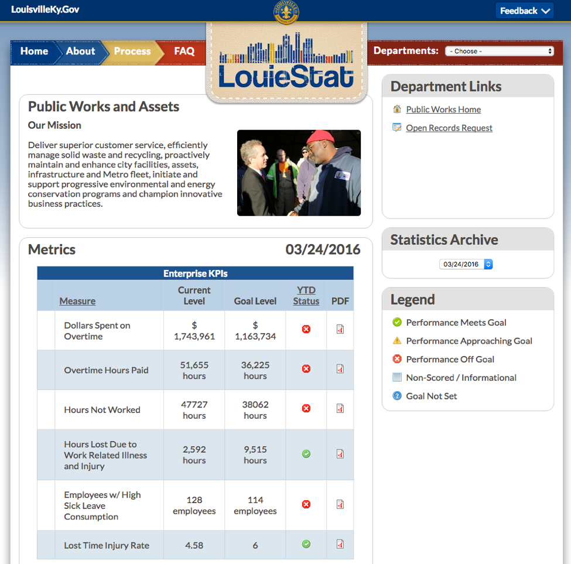Click red status icon for Dollars Spent on Overtime
The width and height of the screenshot is (571, 564).
coord(306,329)
